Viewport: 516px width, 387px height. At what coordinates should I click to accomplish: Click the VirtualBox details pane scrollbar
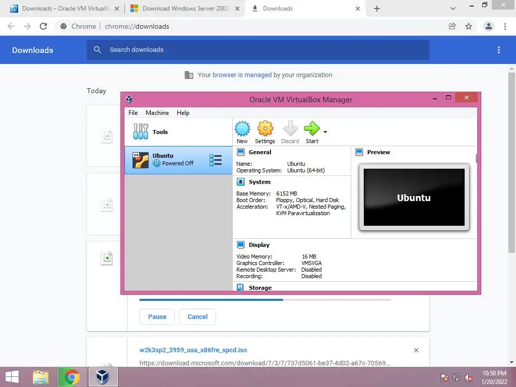click(476, 159)
